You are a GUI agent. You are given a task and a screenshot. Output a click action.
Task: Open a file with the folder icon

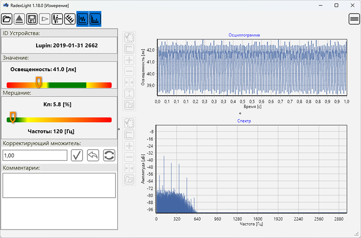tap(7, 19)
